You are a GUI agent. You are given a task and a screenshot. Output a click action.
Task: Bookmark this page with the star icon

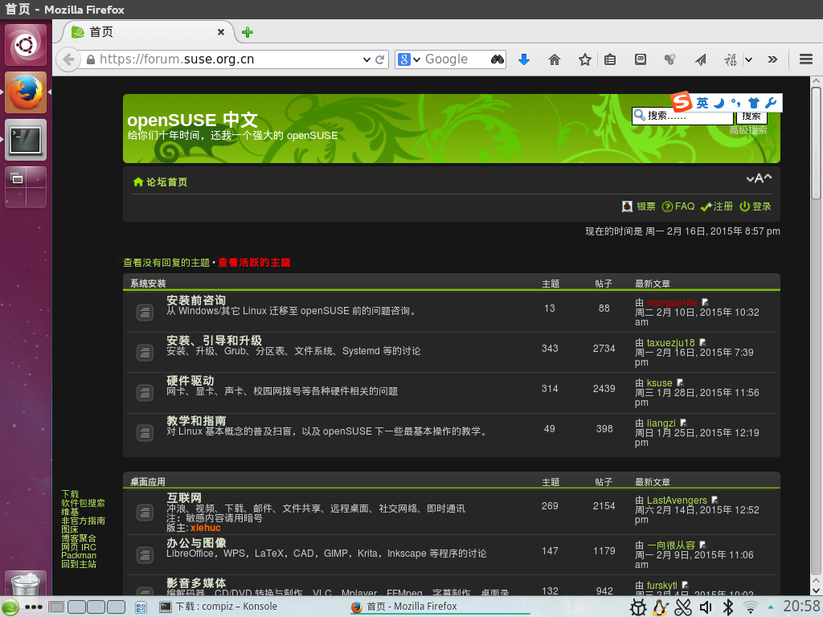585,59
